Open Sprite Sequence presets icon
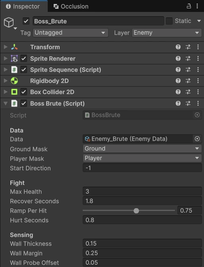Image resolution: width=204 pixels, height=267 pixels. (188, 70)
